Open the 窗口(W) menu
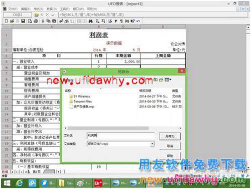Image resolution: width=251 pixels, height=189 pixels. pyautogui.click(x=78, y=9)
